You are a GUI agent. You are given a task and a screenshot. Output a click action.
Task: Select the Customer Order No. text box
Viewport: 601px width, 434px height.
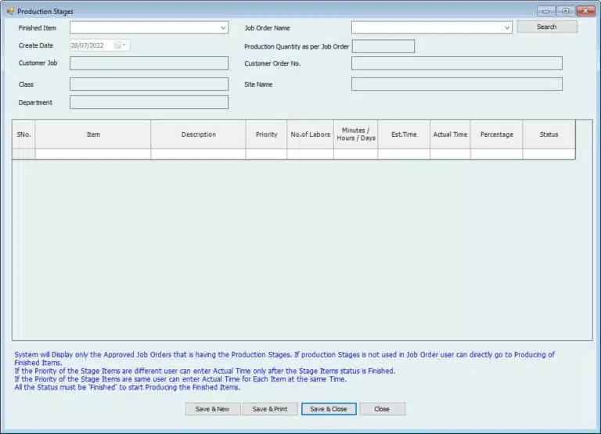coord(456,63)
